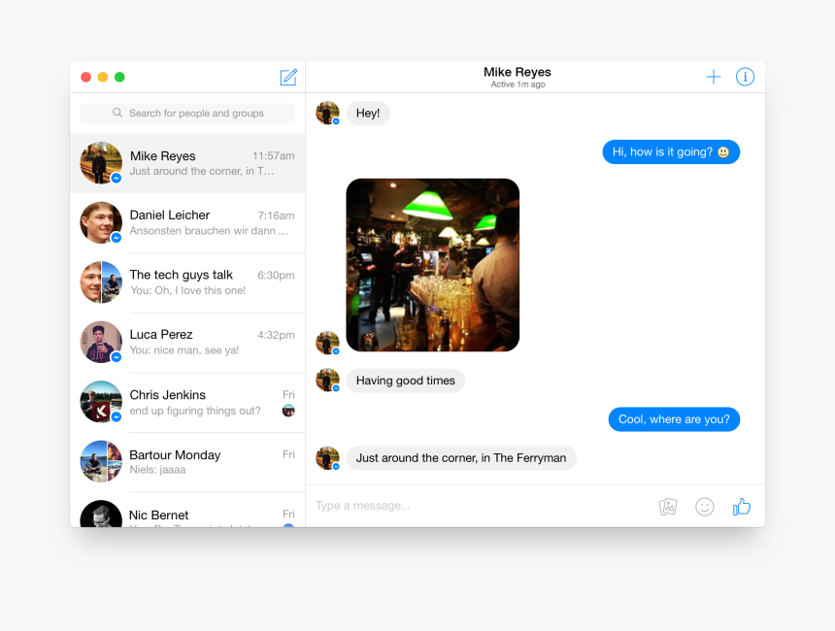The width and height of the screenshot is (835, 631).
Task: Click Daniel Leicher's profile picture
Action: 101,222
